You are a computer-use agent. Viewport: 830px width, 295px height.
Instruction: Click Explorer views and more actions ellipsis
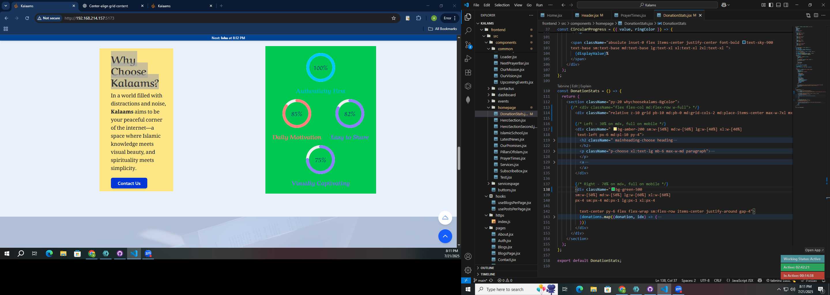pos(531,15)
